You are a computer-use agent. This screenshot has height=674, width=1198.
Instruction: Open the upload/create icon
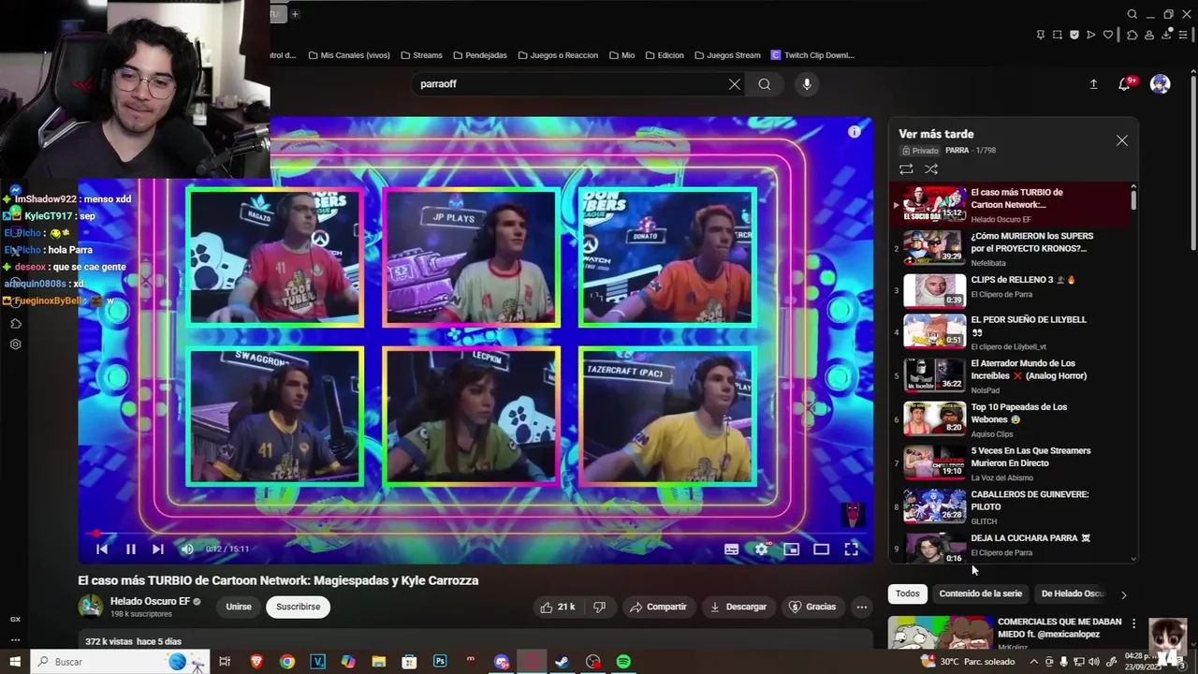click(1093, 84)
